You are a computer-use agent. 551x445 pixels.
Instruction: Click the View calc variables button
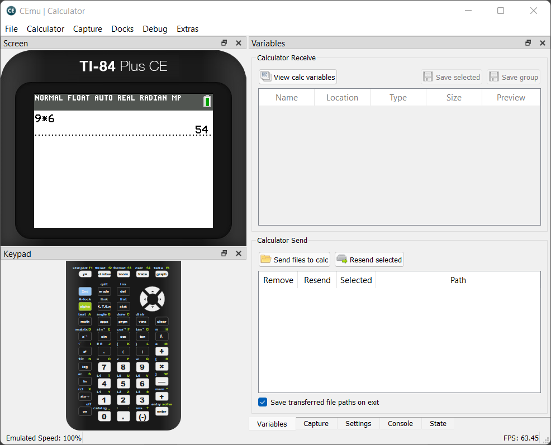[x=298, y=77]
